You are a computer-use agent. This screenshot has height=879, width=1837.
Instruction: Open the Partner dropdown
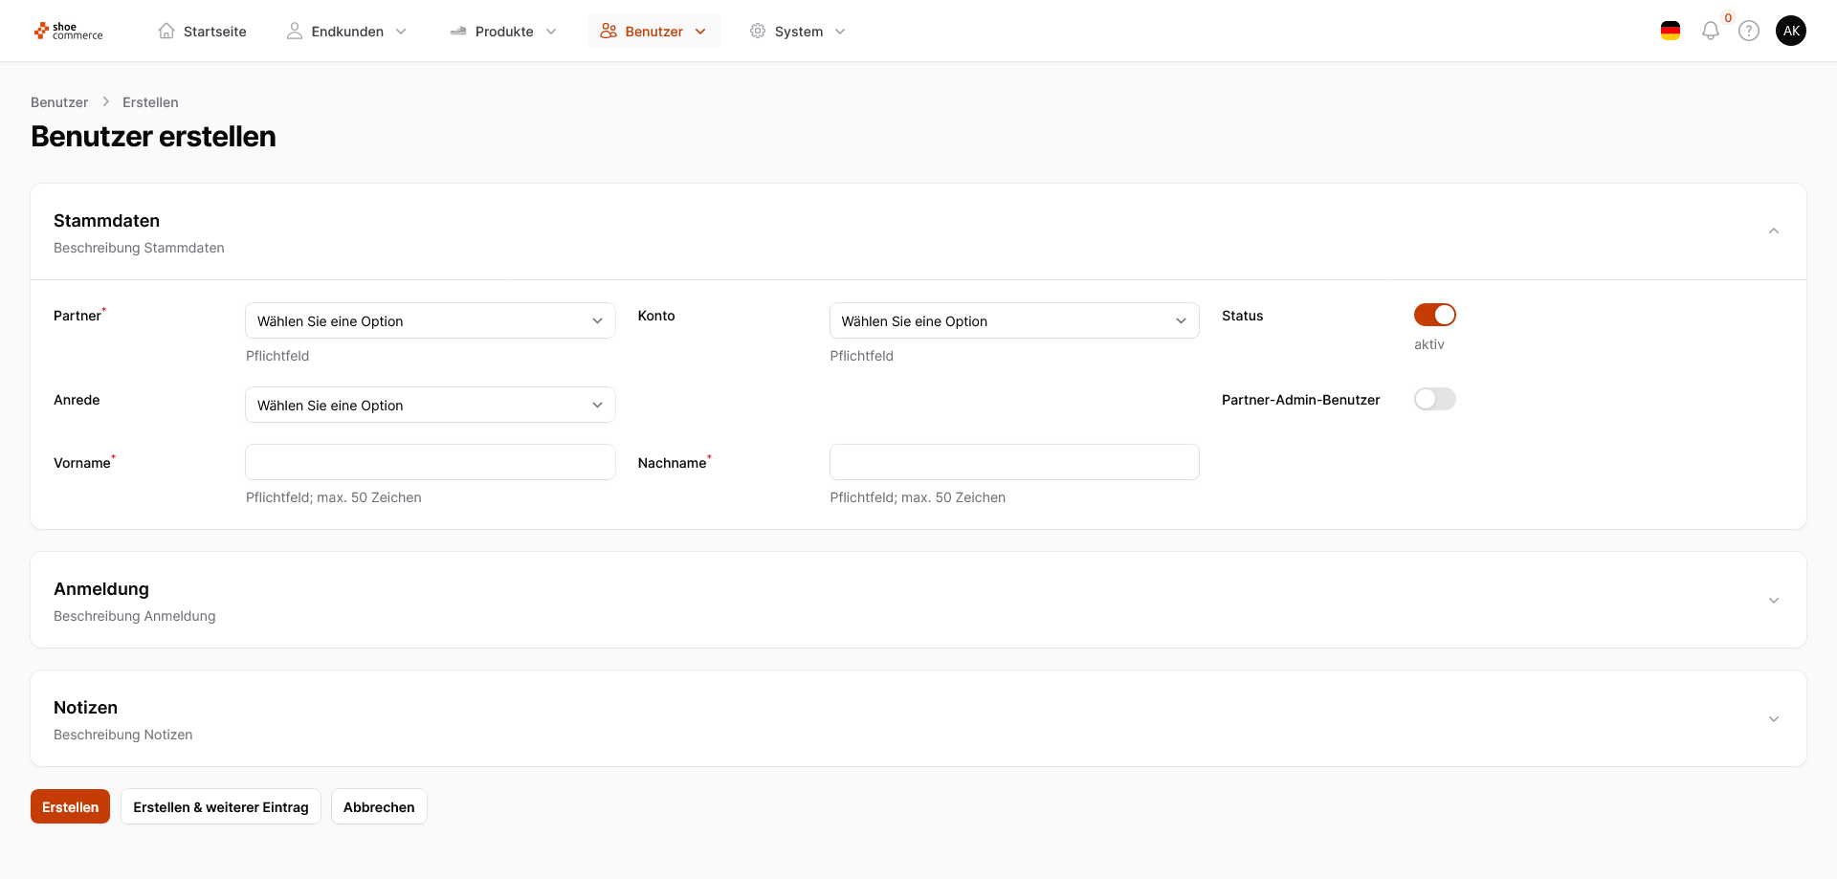point(430,321)
